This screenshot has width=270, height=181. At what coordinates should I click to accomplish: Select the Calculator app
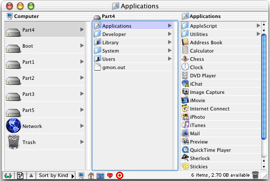[x=221, y=51]
